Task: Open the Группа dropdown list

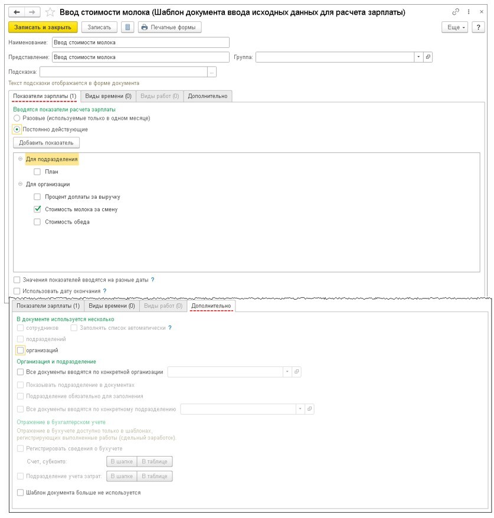Action: 418,57
